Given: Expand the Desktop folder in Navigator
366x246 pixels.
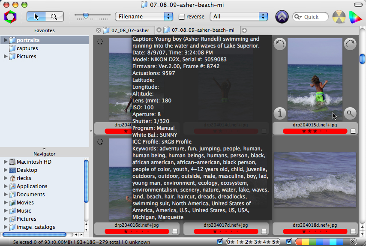Looking at the screenshot, I should pyautogui.click(x=6, y=170).
